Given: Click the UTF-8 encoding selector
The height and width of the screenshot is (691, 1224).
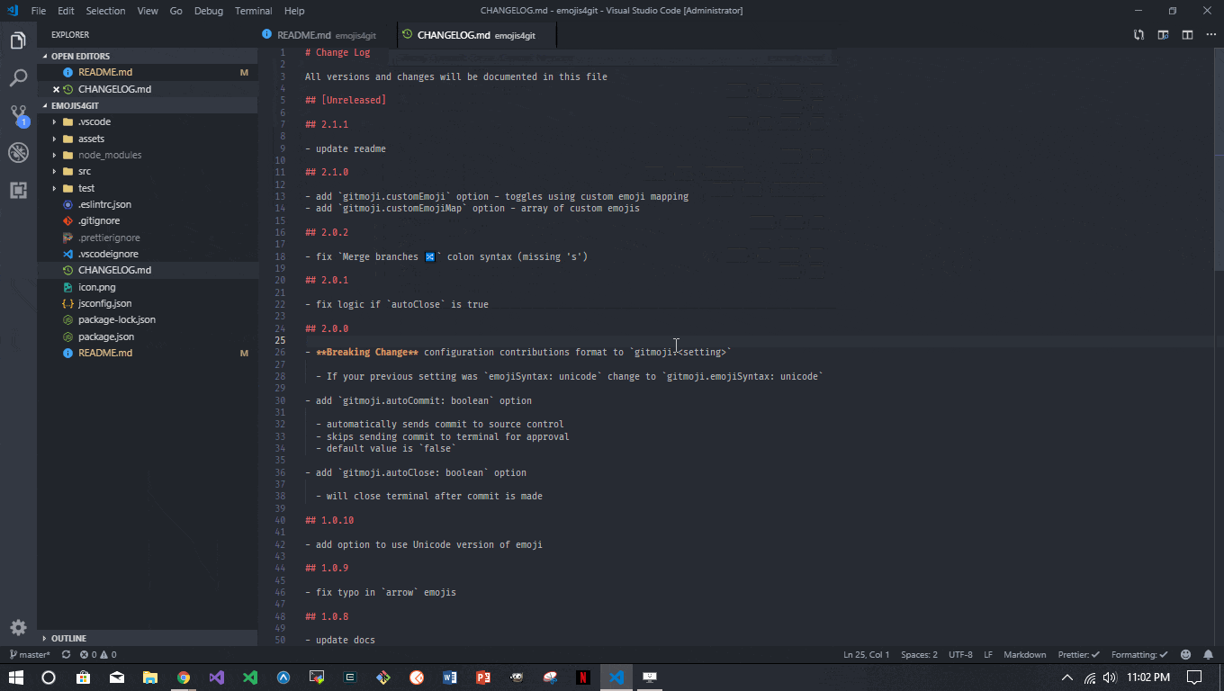Looking at the screenshot, I should pos(960,655).
